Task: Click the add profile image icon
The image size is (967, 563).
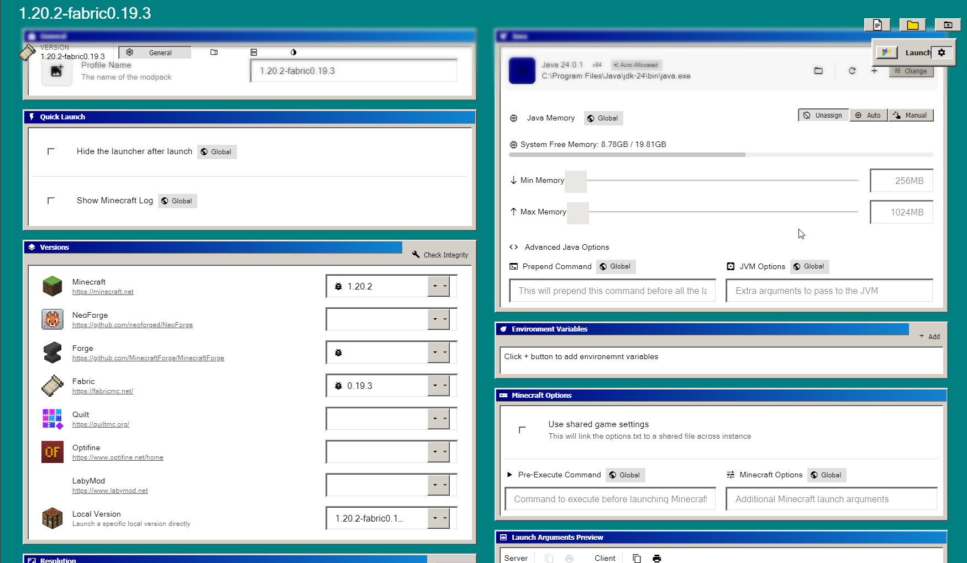Action: tap(56, 71)
